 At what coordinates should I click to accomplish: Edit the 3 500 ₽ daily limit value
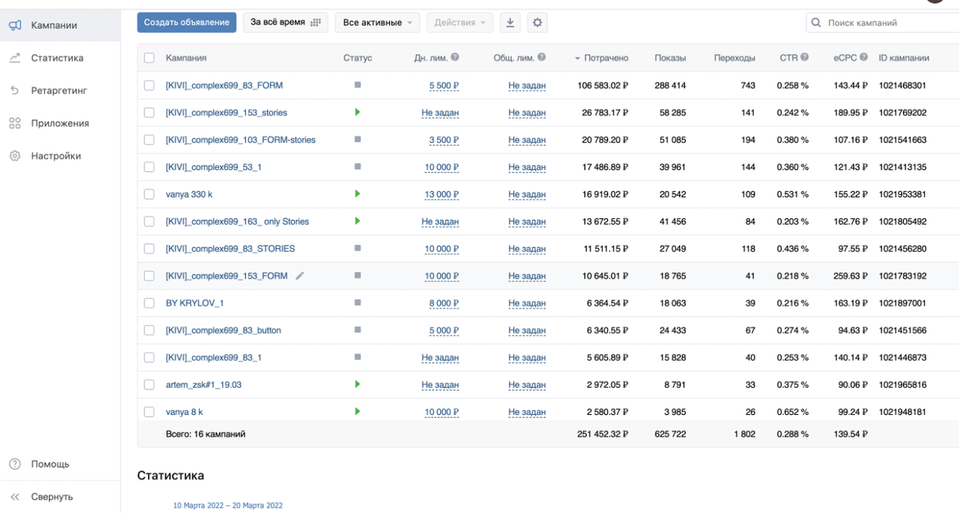(x=444, y=140)
